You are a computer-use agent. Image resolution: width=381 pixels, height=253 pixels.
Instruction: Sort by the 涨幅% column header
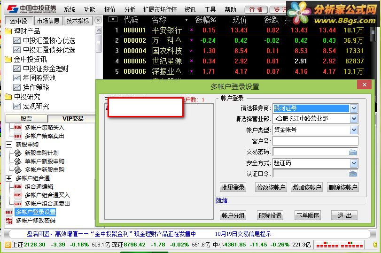(x=205, y=20)
